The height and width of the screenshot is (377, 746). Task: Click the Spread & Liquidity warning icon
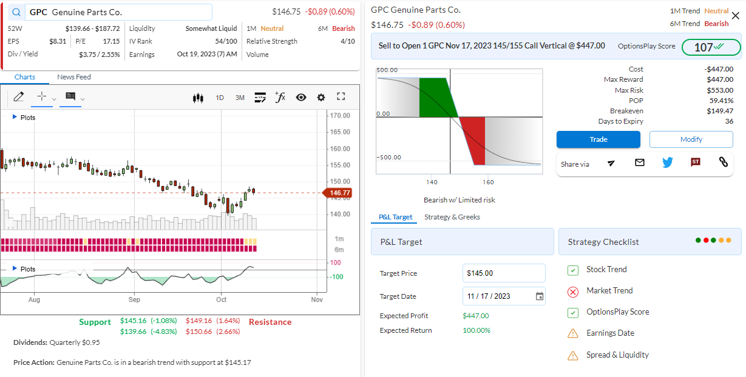coord(573,355)
